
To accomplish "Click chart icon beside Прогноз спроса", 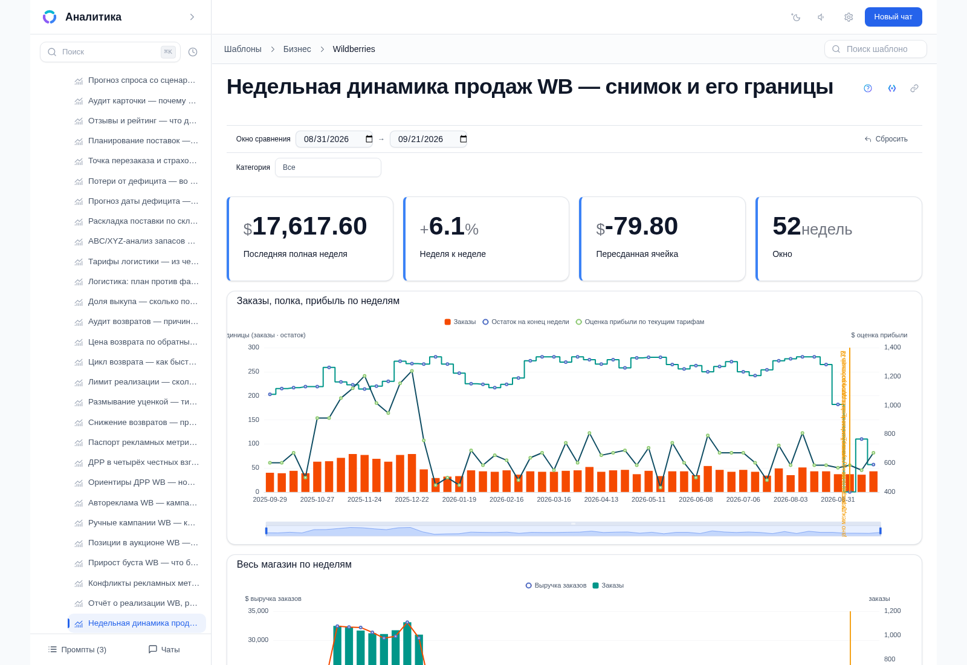I will pos(79,81).
